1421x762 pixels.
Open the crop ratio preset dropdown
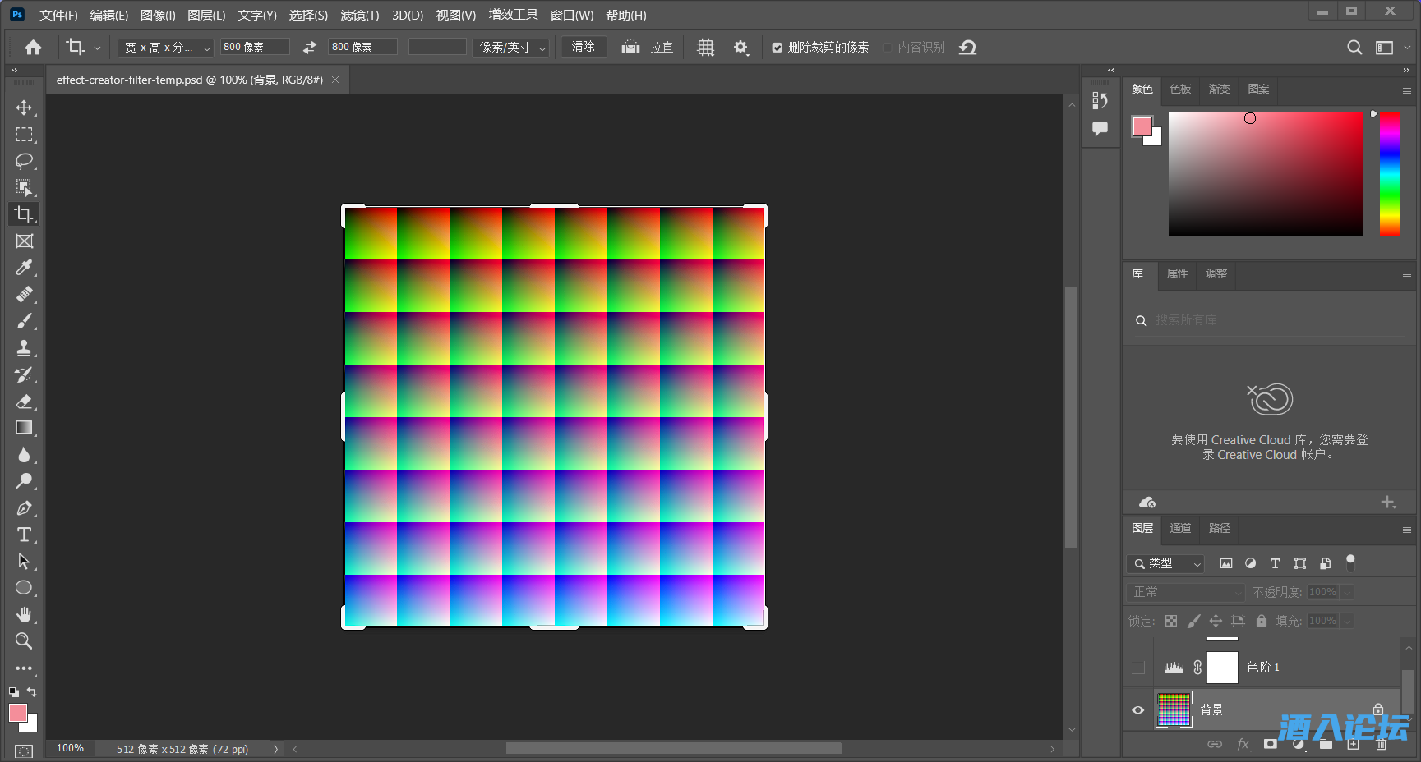coord(165,48)
